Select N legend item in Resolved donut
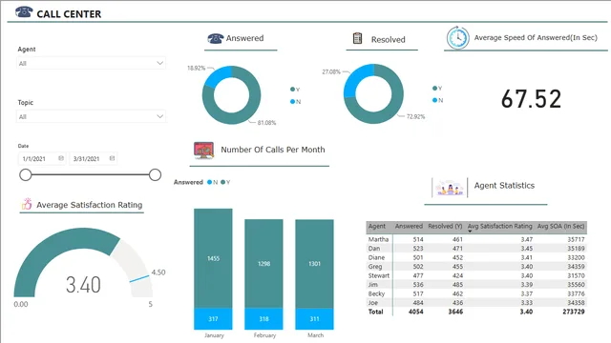 pyautogui.click(x=437, y=100)
